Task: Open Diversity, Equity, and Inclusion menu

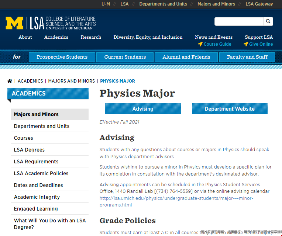Action: [x=148, y=37]
